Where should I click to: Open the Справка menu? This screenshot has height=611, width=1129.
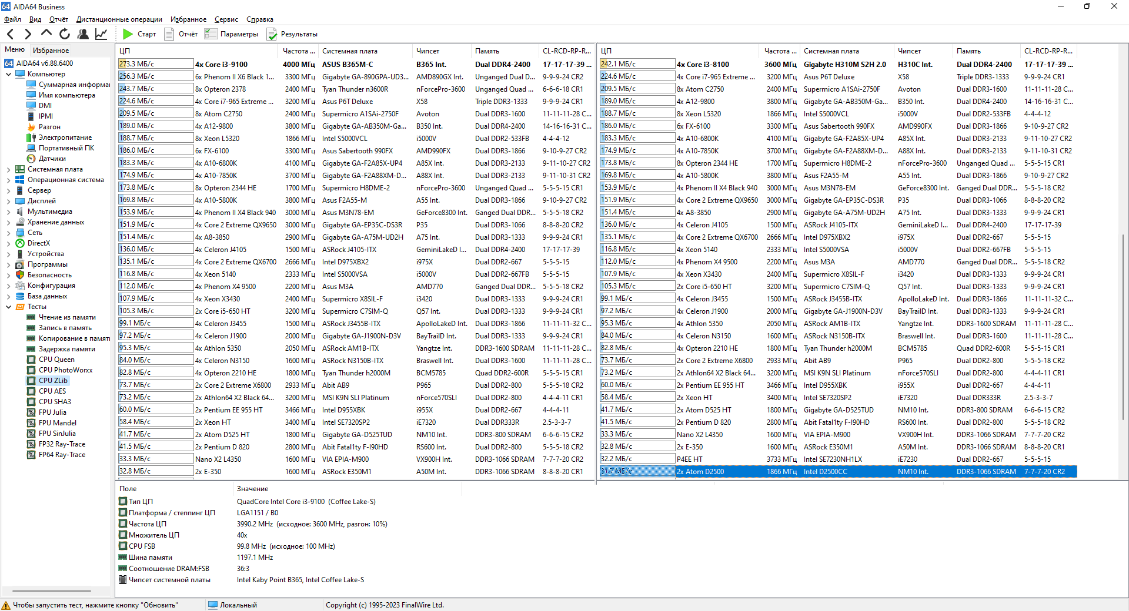click(x=260, y=19)
